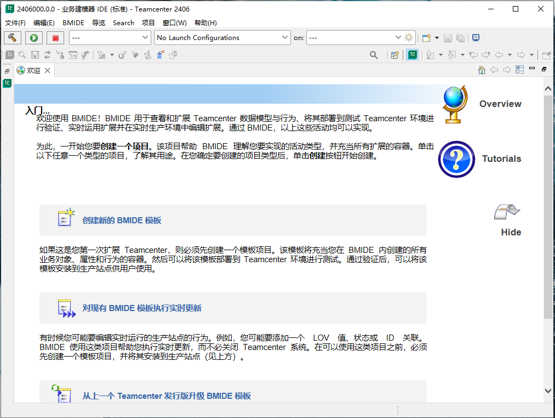Click the welcome page forward arrow
The height and width of the screenshot is (418, 555).
pyautogui.click(x=507, y=70)
